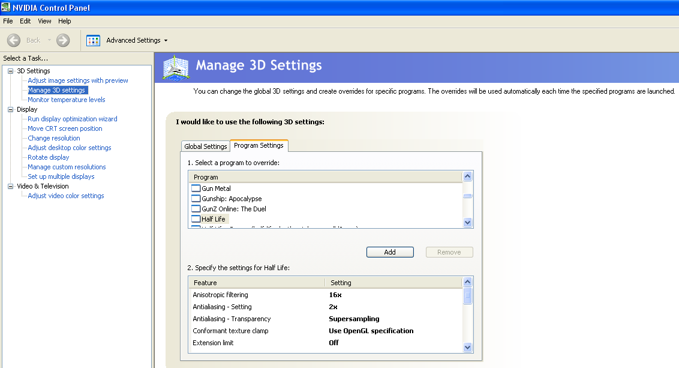The width and height of the screenshot is (679, 368).
Task: Select the Anisotropic filtering 16x setting
Action: pos(335,295)
